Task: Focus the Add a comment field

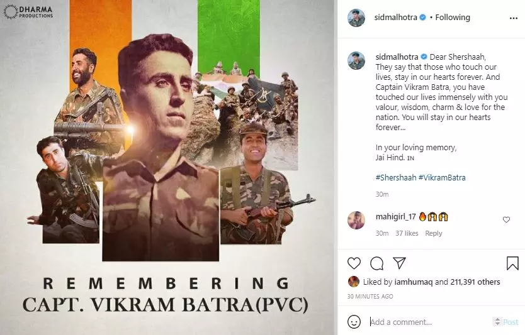Action: point(430,322)
